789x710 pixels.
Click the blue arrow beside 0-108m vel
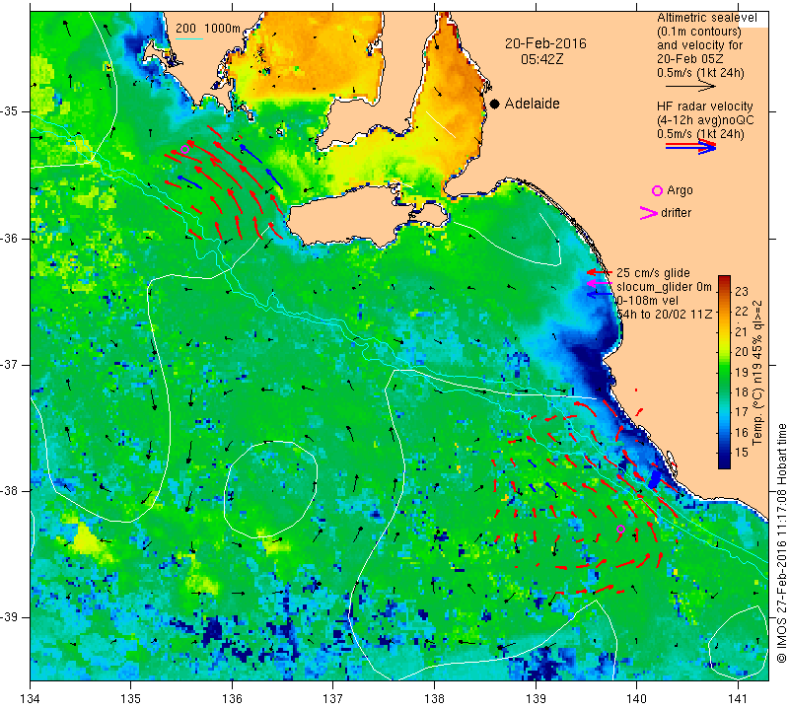click(600, 295)
